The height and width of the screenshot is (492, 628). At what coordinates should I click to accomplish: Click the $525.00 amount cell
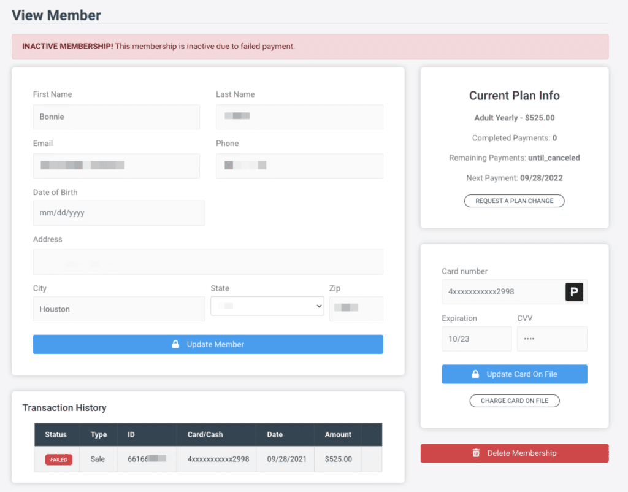pos(339,459)
